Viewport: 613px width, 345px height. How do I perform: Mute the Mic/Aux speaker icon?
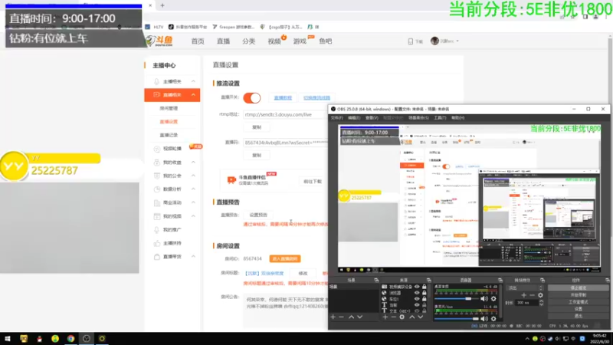(484, 319)
